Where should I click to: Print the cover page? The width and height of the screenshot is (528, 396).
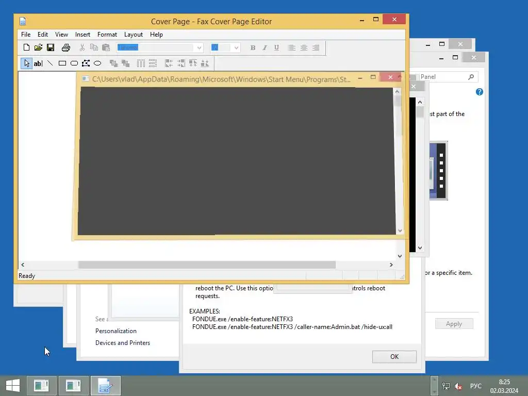(66, 47)
